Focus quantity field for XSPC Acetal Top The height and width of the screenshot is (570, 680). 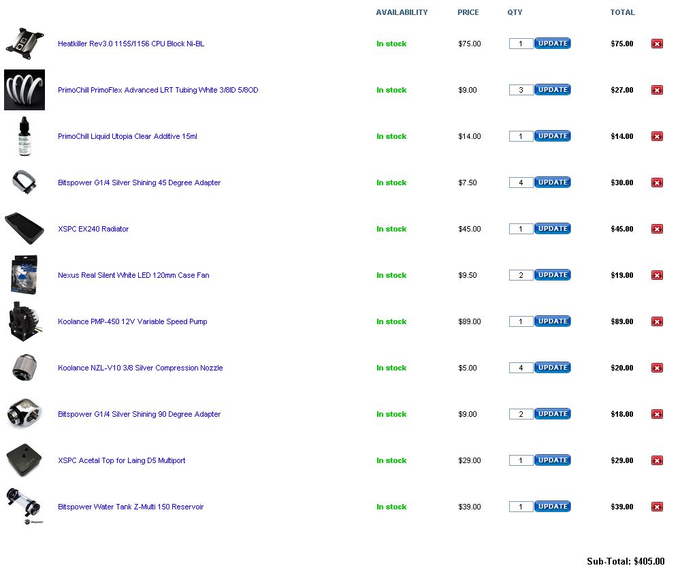click(x=521, y=460)
